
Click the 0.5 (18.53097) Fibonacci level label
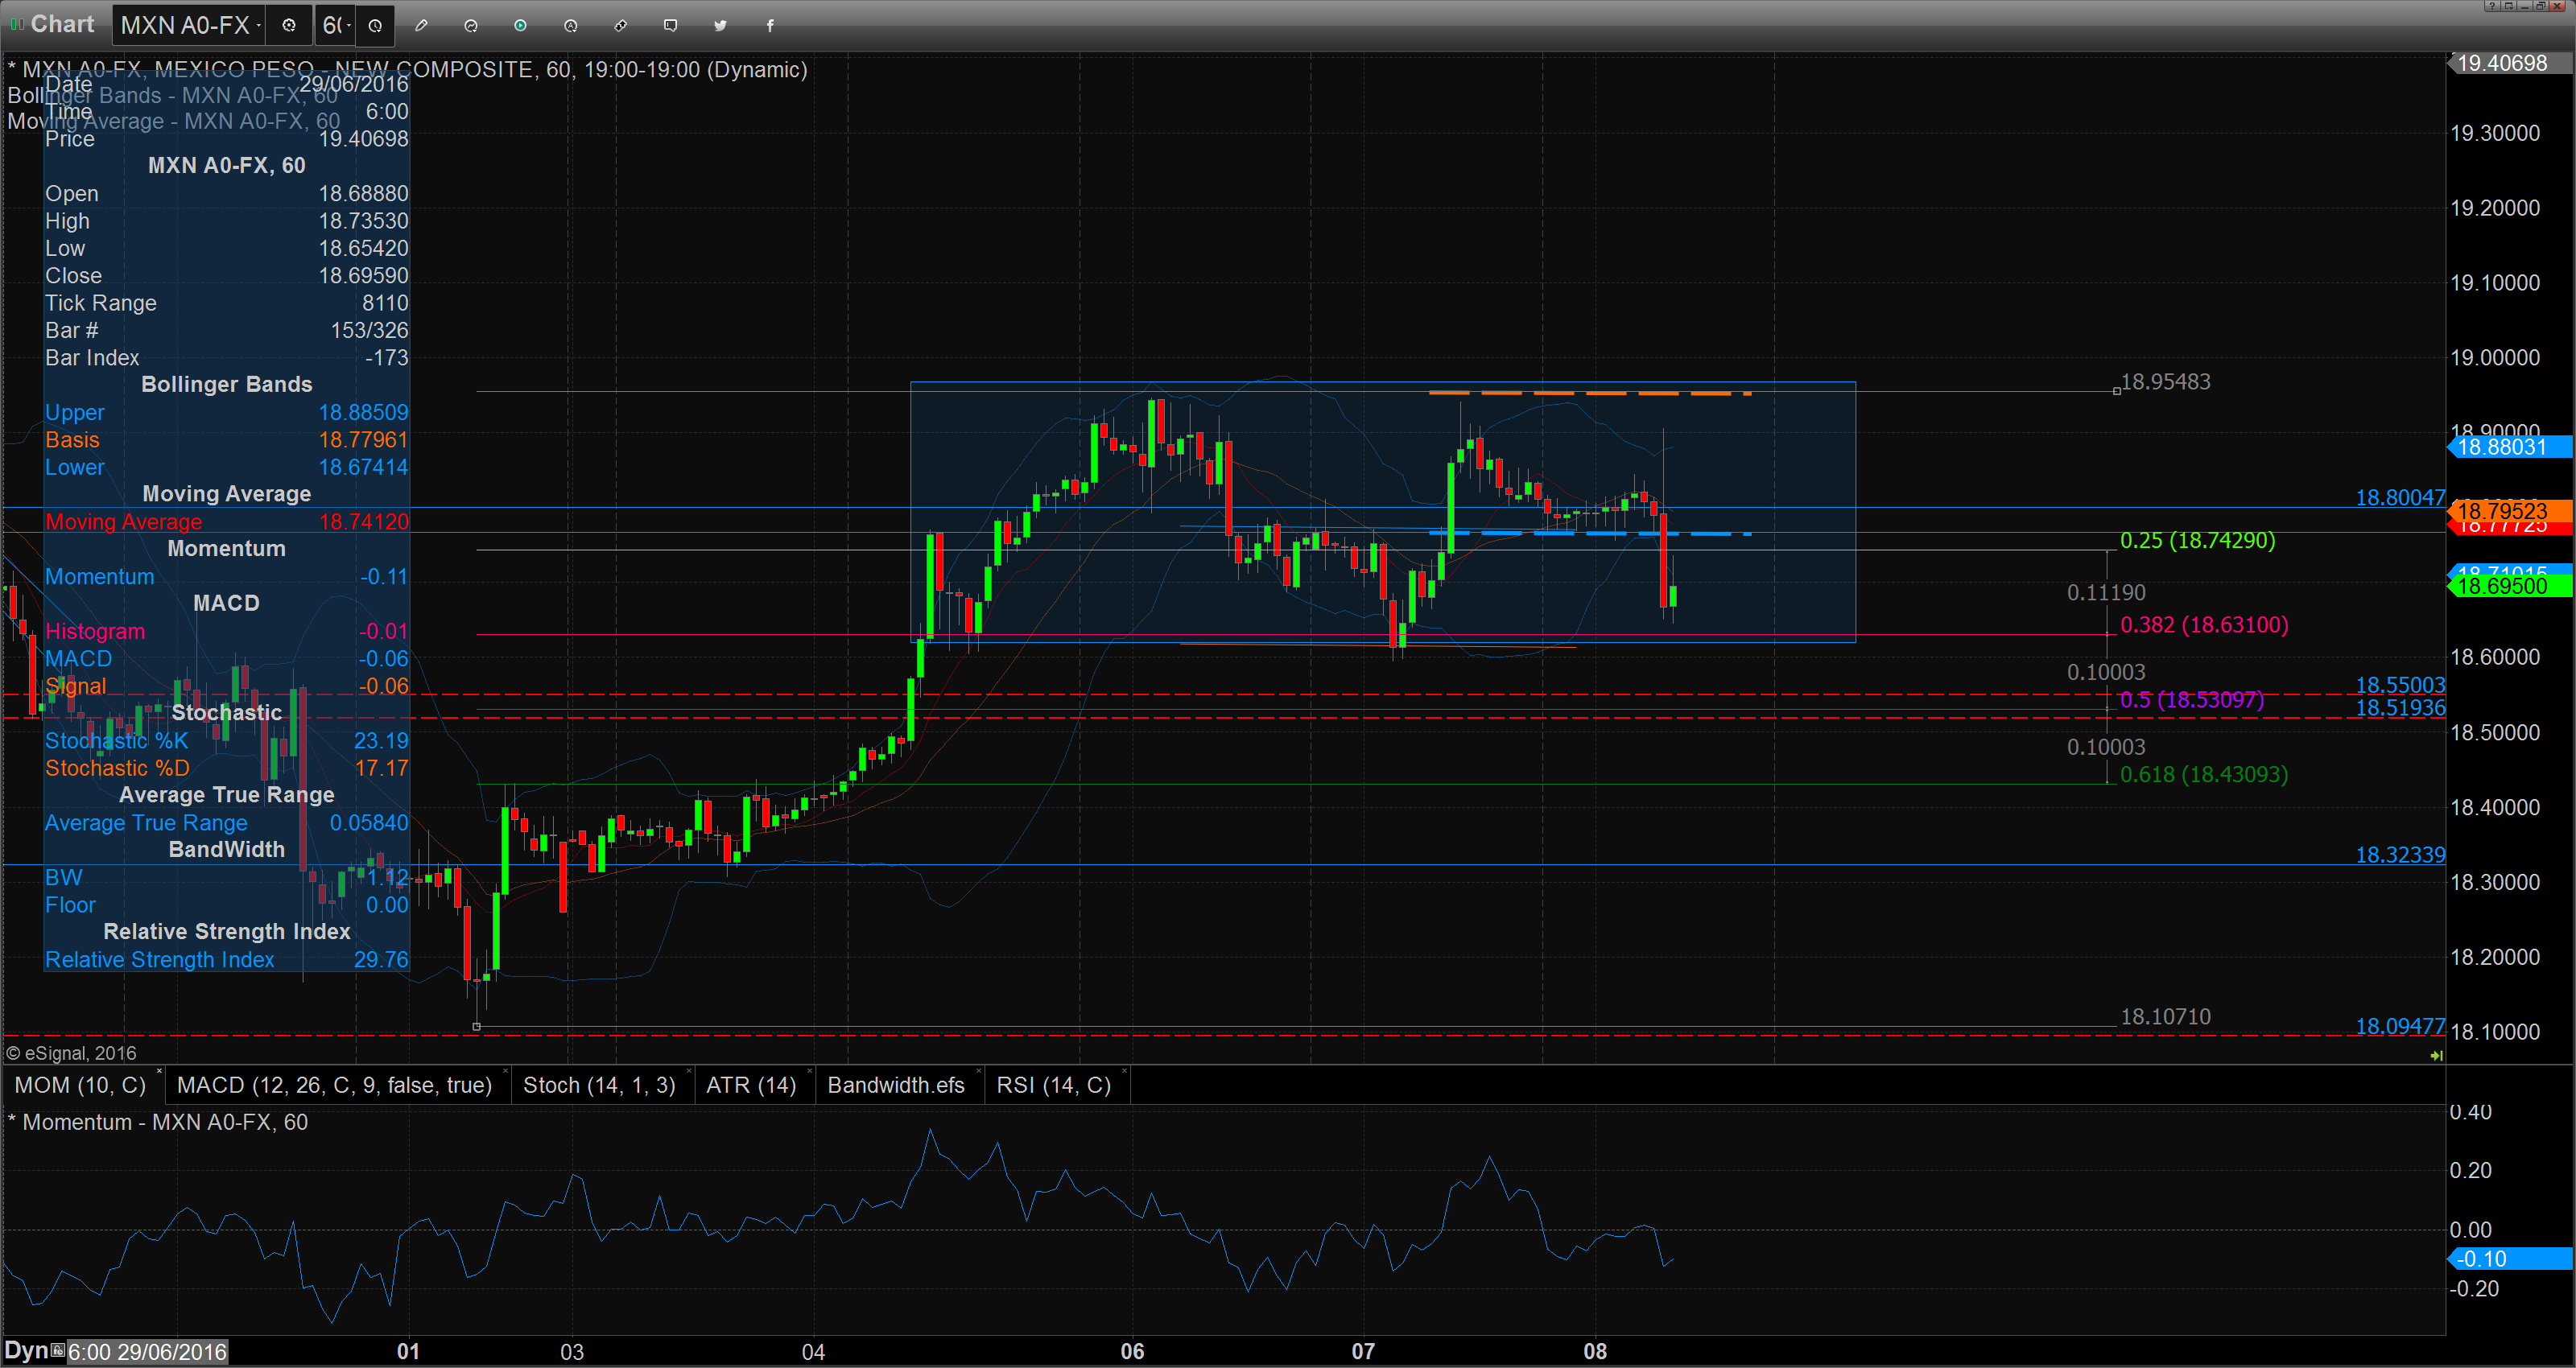tap(2191, 700)
